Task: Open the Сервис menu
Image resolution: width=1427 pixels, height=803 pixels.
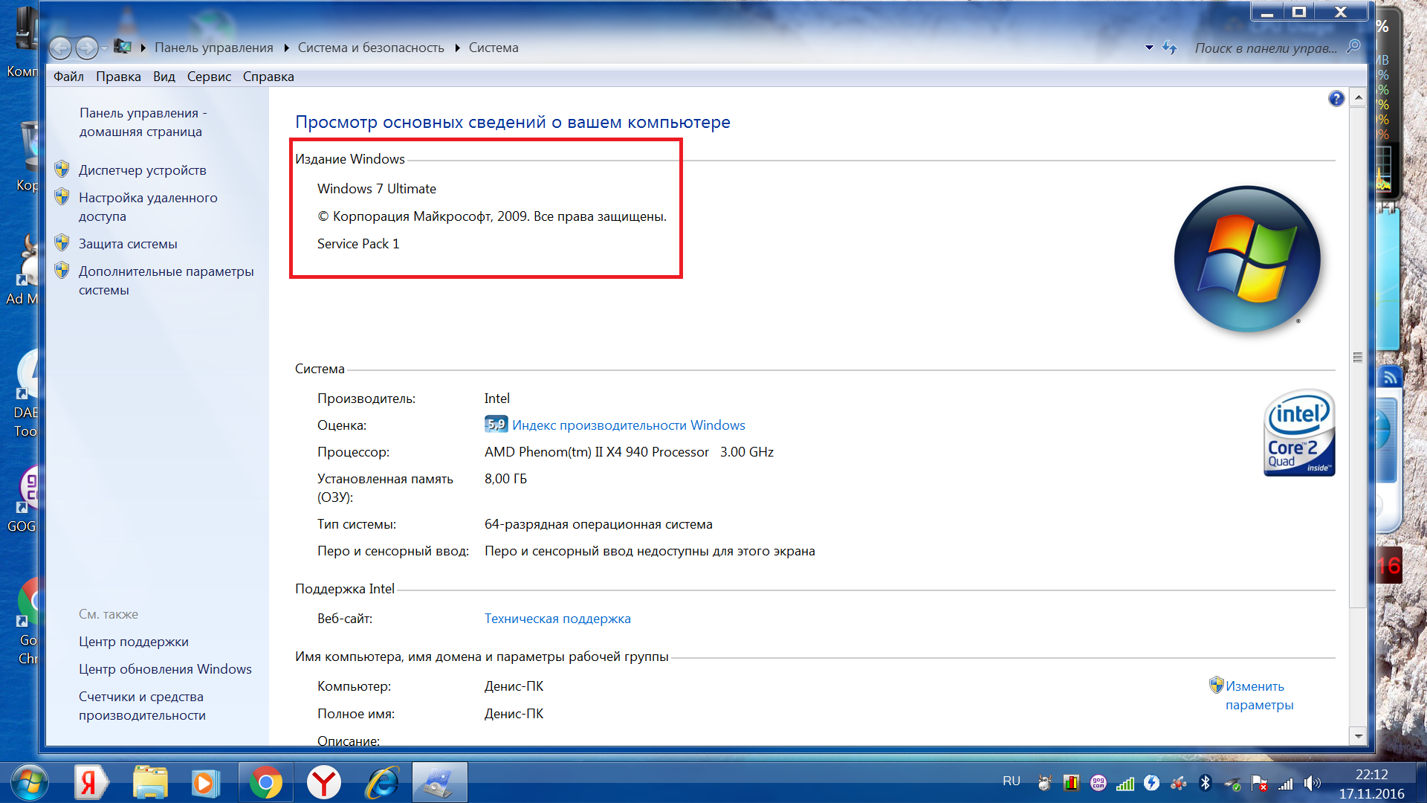Action: coord(209,77)
